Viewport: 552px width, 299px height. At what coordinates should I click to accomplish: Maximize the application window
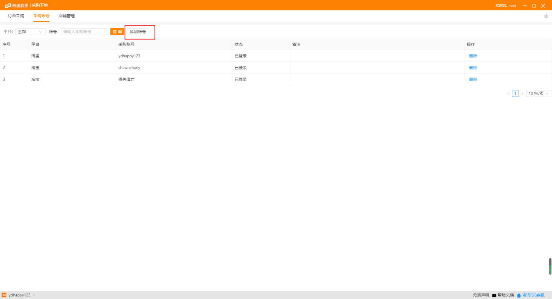[534, 6]
